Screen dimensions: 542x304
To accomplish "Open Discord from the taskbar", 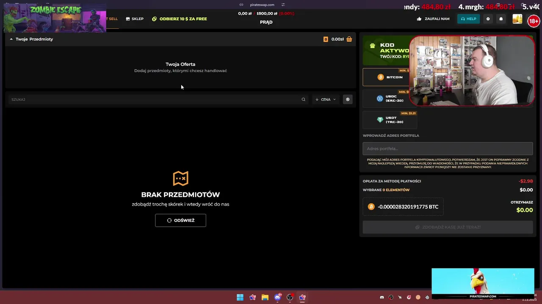I will pos(277,297).
